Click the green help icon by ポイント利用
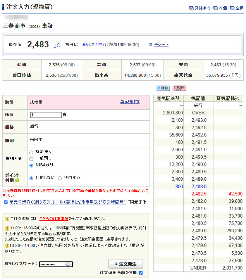This screenshot has height=280, width=246. click(17, 181)
